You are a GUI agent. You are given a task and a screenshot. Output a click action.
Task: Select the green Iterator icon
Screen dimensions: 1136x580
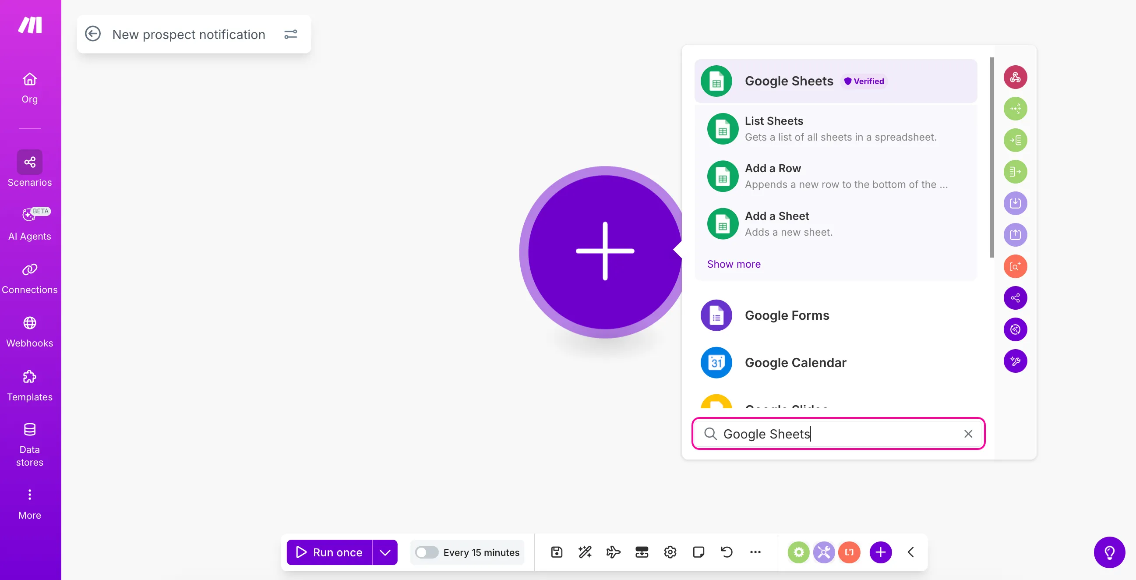point(1015,140)
